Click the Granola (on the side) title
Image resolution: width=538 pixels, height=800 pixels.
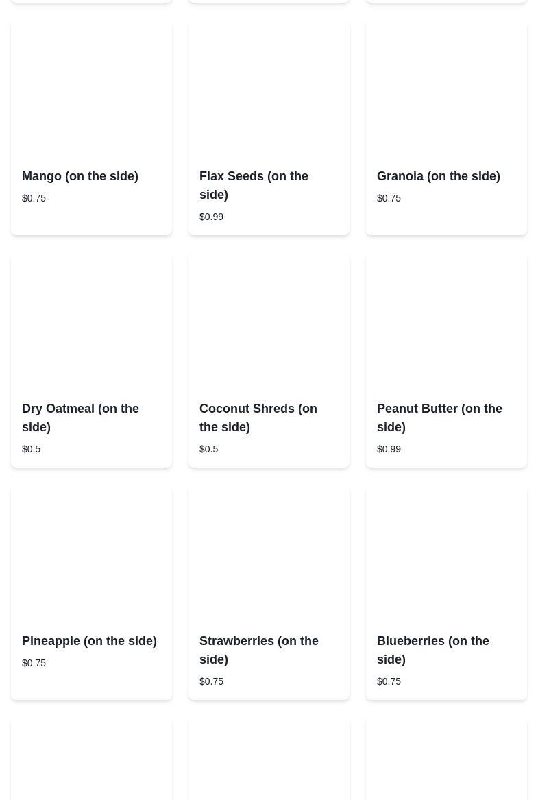click(438, 176)
